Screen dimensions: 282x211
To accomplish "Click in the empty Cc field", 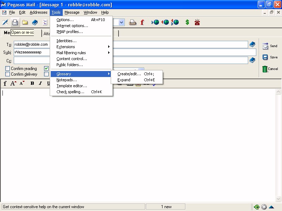I will pyautogui.click(x=131, y=60).
